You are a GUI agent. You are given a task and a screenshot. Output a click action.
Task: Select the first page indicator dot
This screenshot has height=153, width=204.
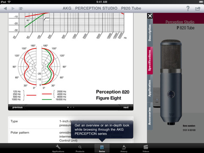[x=68, y=107]
